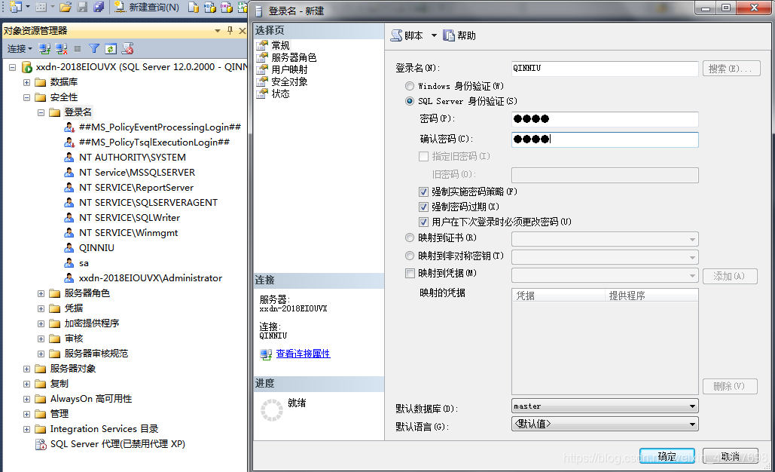Click the 登录名 input field
The height and width of the screenshot is (472, 775).
coord(605,69)
